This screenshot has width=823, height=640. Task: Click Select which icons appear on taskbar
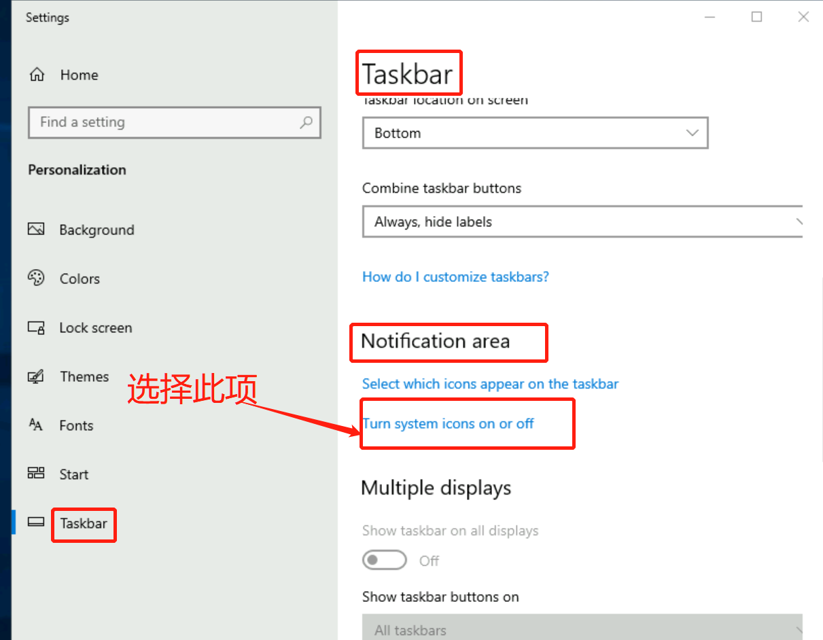point(490,384)
